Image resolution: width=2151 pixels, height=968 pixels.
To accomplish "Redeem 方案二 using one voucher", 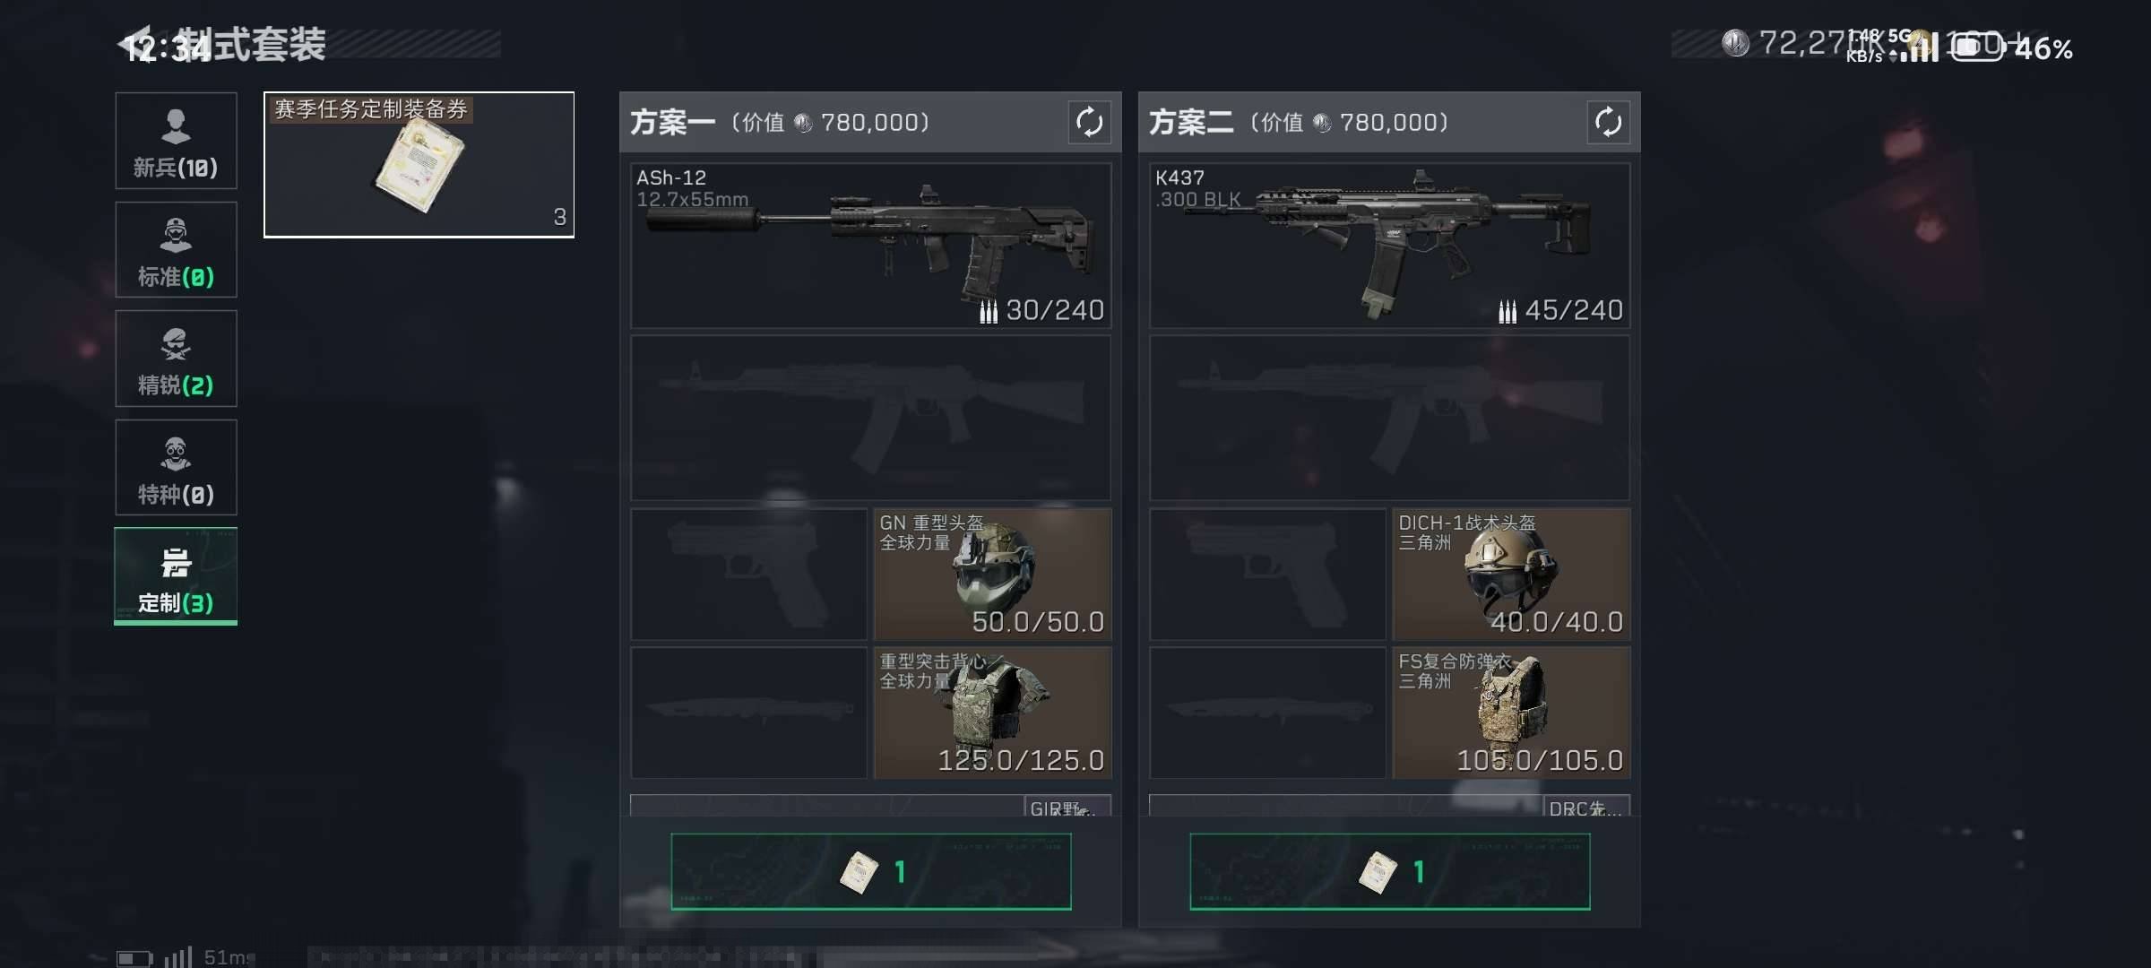I will 1390,871.
